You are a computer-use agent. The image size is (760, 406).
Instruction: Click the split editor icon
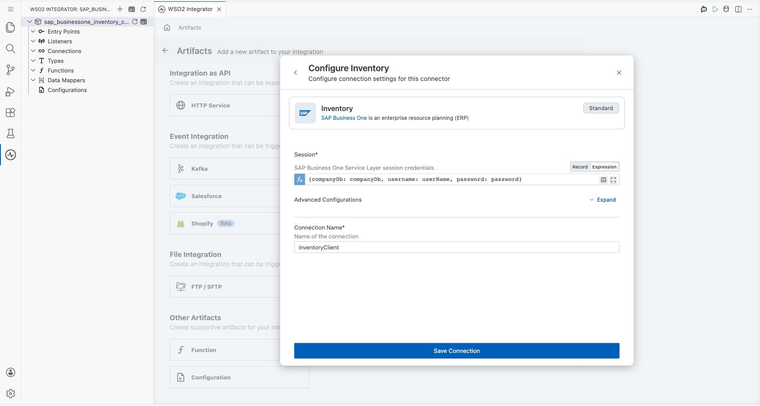coord(738,9)
